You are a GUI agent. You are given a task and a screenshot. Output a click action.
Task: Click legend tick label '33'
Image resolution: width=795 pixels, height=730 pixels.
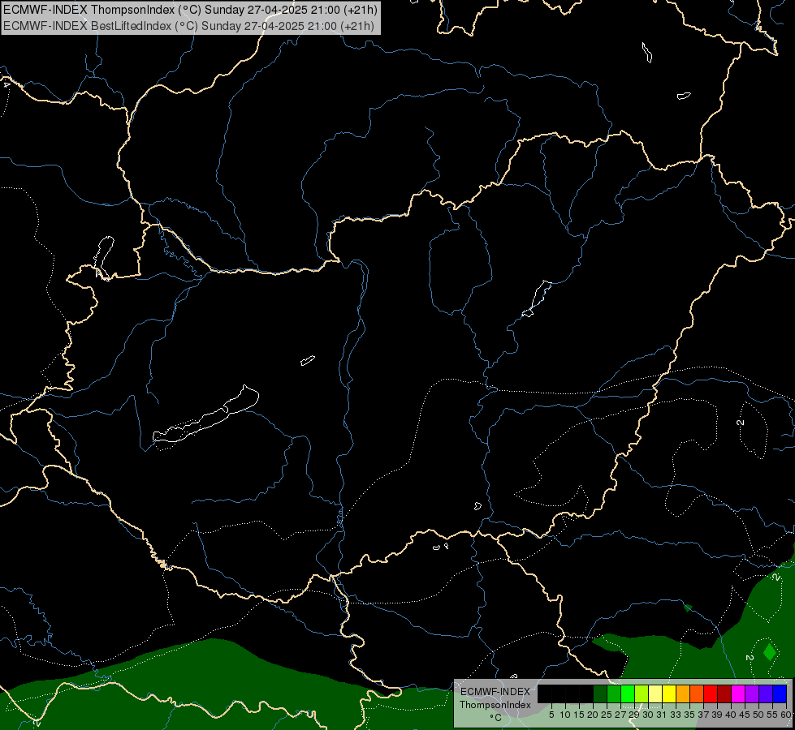coord(676,715)
